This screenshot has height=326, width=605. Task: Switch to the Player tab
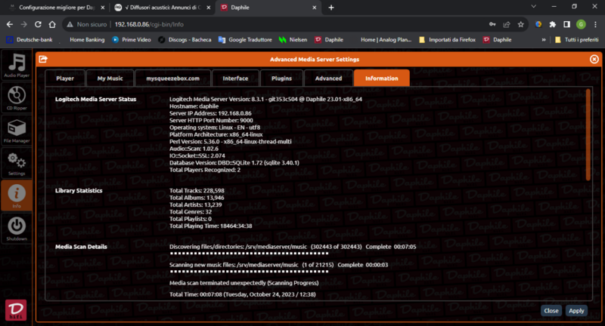pyautogui.click(x=65, y=78)
